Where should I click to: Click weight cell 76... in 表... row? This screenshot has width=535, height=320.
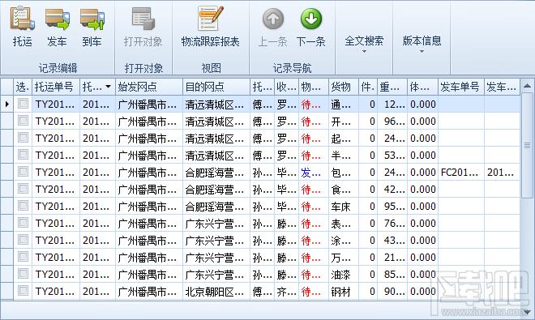(392, 223)
